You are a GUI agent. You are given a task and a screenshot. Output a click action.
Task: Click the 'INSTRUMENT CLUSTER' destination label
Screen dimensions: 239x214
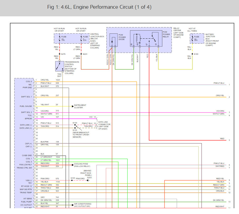pos(80,106)
